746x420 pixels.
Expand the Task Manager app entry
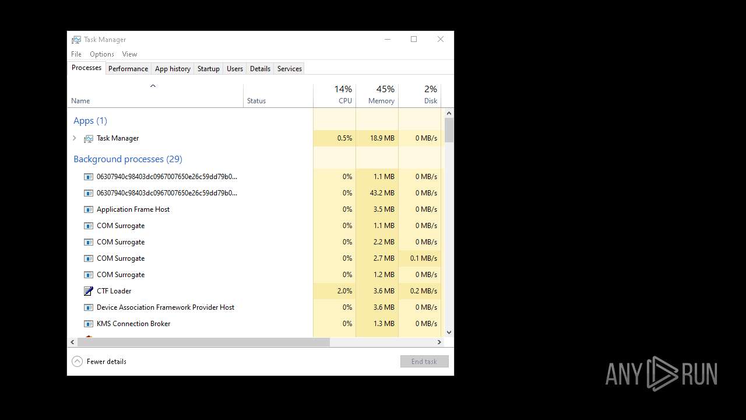pos(74,138)
